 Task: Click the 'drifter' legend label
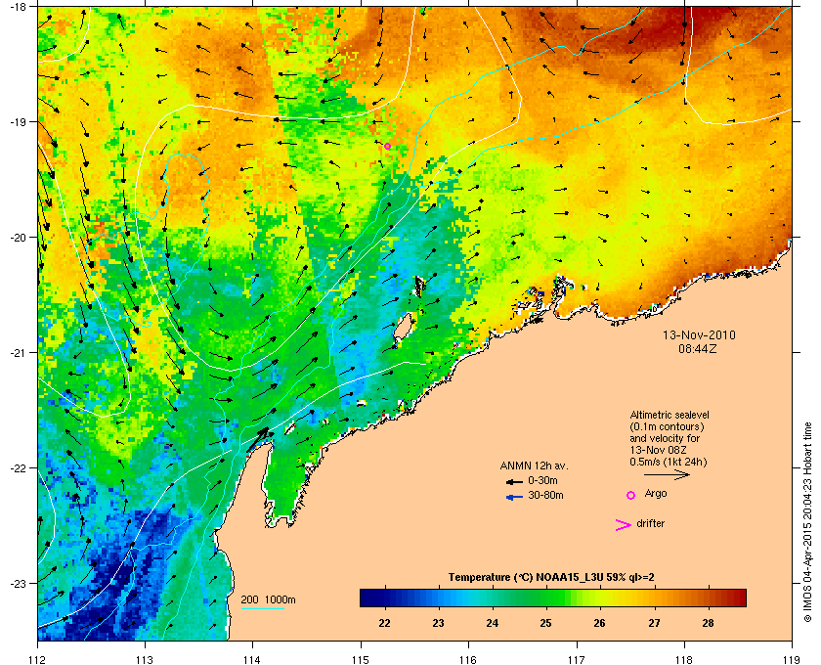point(650,523)
